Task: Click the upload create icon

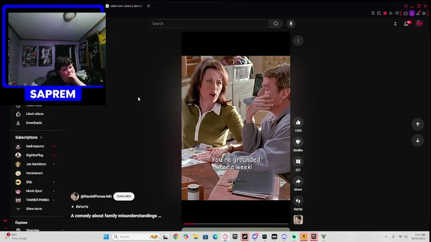Action: coord(395,24)
